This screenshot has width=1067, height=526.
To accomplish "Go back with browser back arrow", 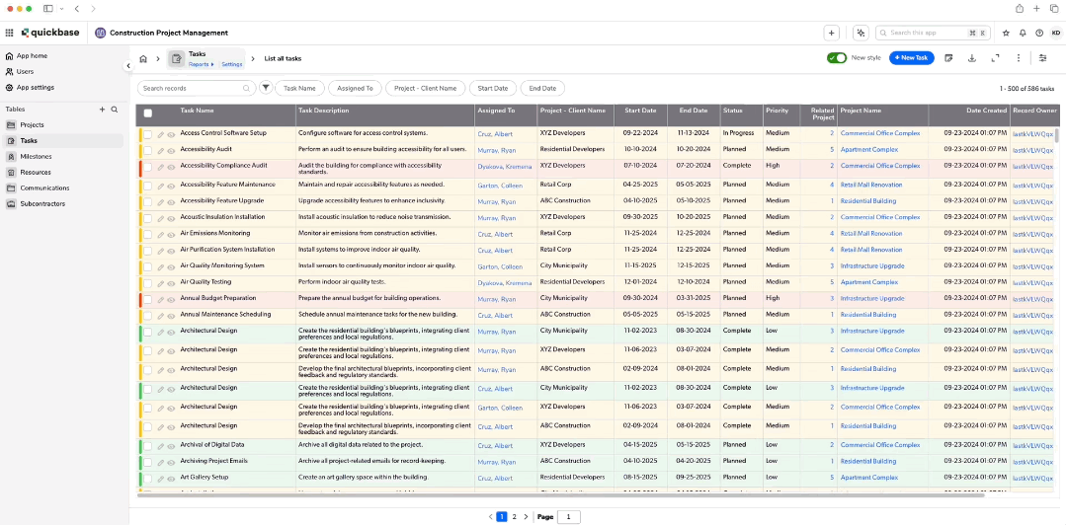I will point(76,9).
